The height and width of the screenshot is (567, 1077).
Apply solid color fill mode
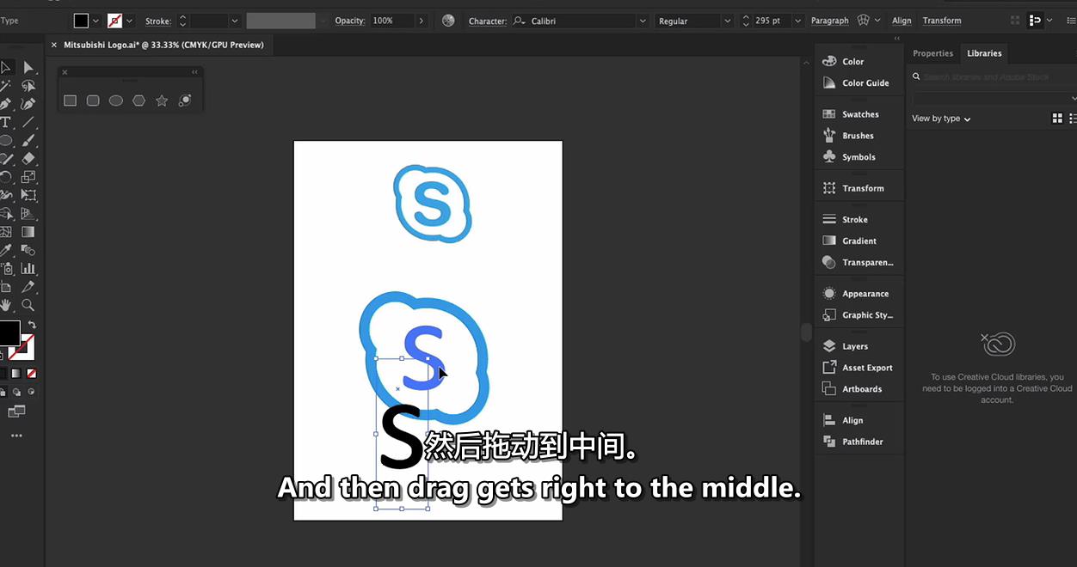pos(2,374)
